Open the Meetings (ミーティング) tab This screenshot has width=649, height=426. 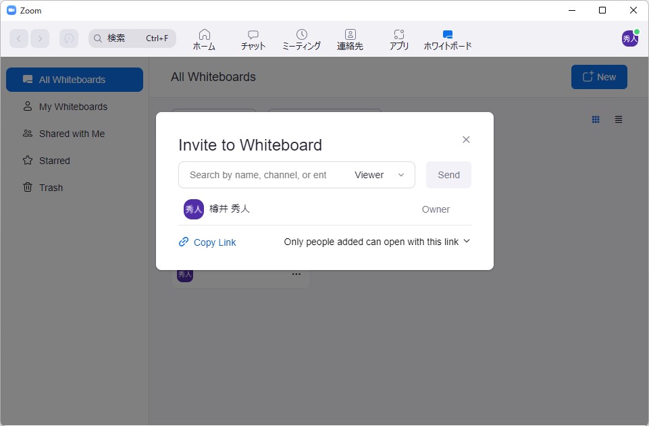[301, 40]
